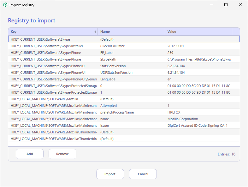The height and width of the screenshot is (187, 248).
Task: Click the Import registry app icon
Action: [x=5, y=5]
